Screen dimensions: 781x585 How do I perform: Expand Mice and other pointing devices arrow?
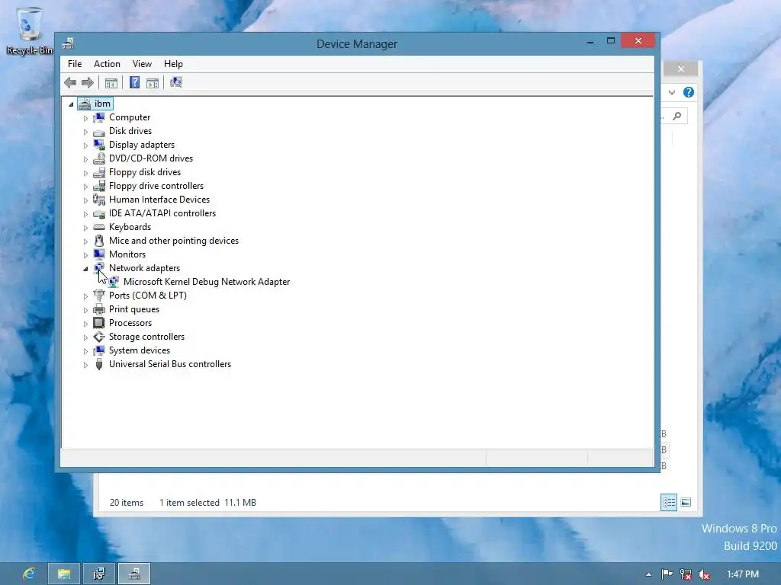click(85, 241)
